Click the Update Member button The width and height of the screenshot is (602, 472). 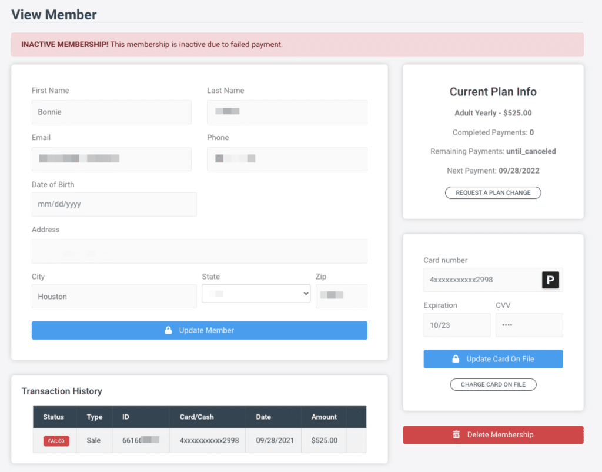point(199,330)
